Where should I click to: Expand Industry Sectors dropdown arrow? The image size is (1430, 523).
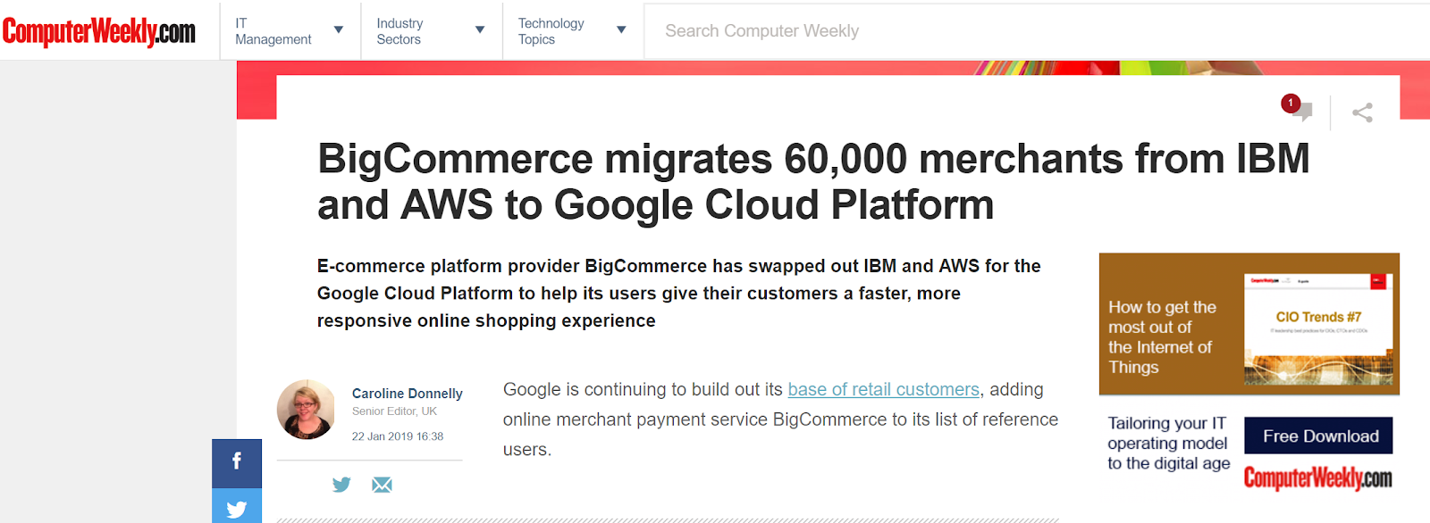pos(480,30)
